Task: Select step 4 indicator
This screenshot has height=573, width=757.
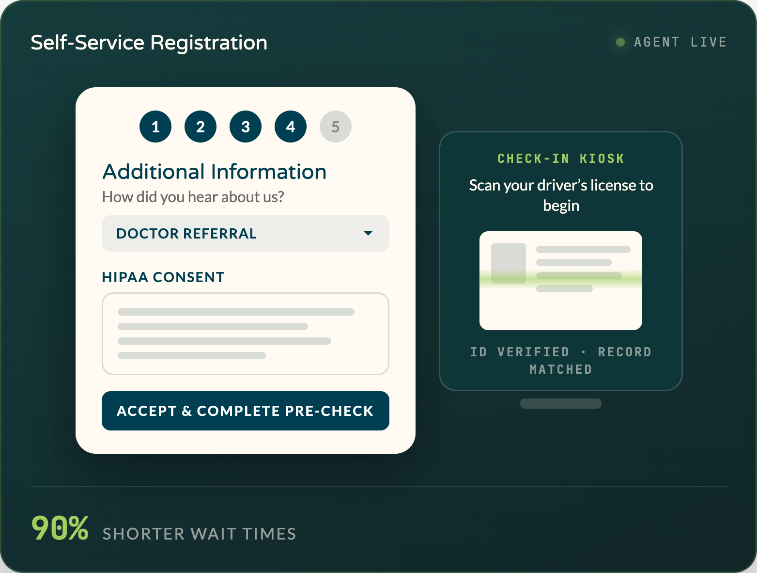Action: tap(291, 127)
